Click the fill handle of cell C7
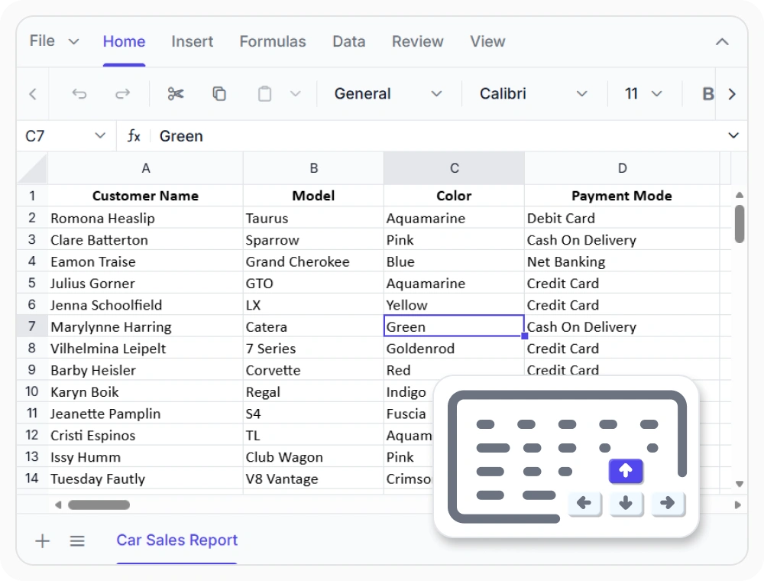The height and width of the screenshot is (581, 764). coord(524,336)
